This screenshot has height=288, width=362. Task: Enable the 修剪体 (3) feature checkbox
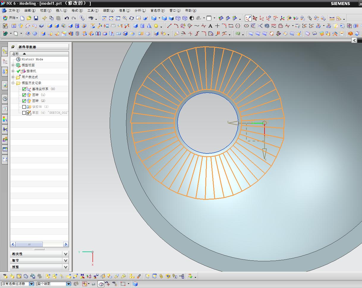click(24, 107)
